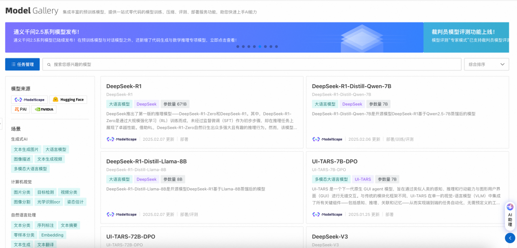
Task: Click the highlighted fifth banner carousel dot
Action: point(260,46)
